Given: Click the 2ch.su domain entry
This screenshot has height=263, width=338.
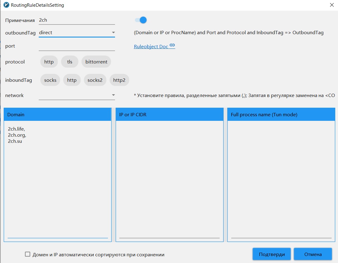Looking at the screenshot, I should pyautogui.click(x=15, y=141).
